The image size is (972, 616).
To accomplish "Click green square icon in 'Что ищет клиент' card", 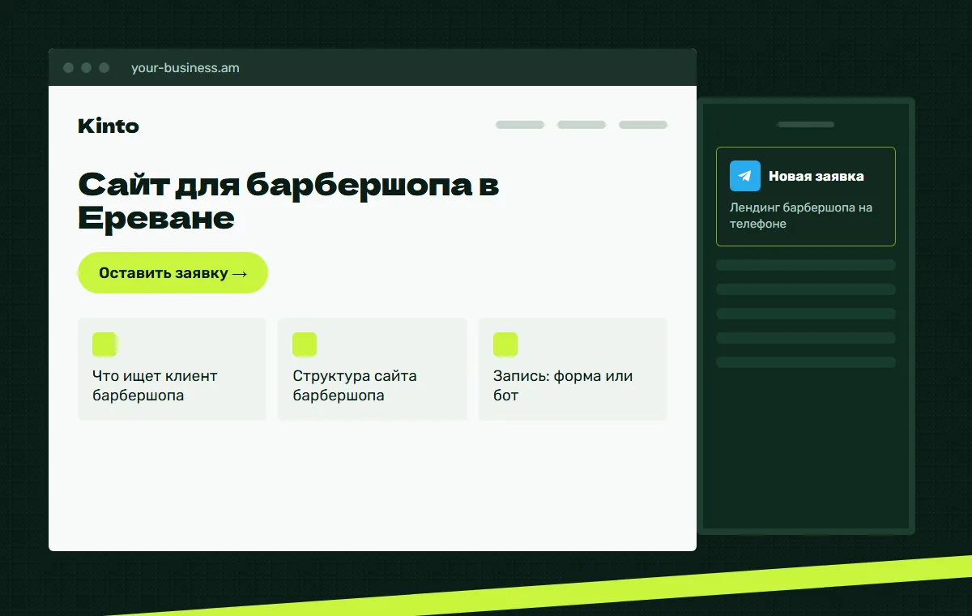I will click(x=104, y=344).
